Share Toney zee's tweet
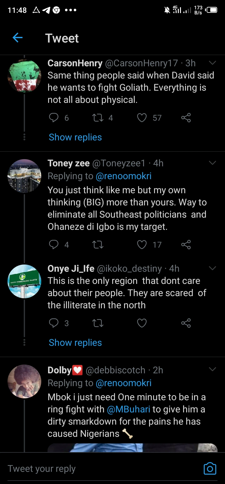Viewport: 225px width, 484px height. (x=186, y=245)
